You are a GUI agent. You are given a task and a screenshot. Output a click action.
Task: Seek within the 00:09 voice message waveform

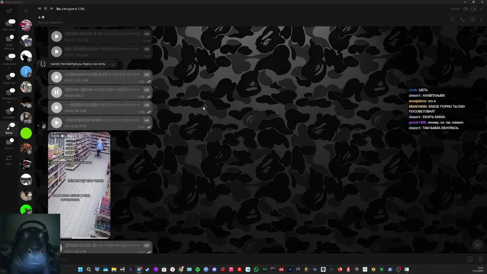click(102, 105)
